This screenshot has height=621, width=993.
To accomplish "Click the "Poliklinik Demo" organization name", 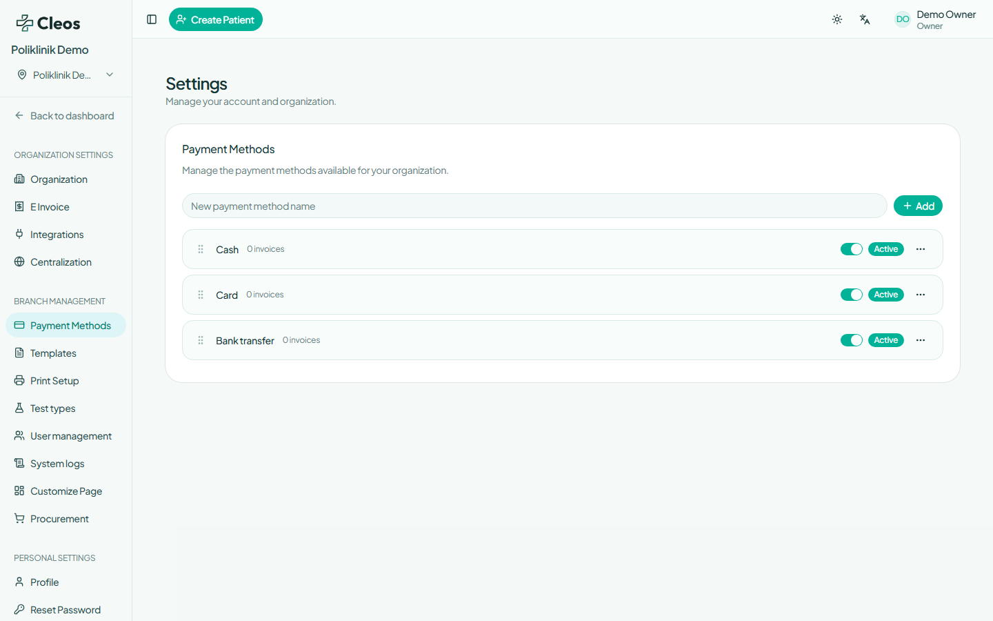I will 50,50.
